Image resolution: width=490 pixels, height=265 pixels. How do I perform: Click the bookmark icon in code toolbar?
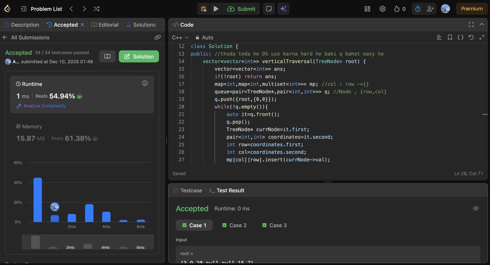(450, 37)
